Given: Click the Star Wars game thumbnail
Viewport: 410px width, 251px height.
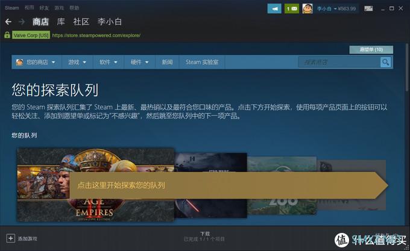Looking at the screenshot, I should click(210, 185).
